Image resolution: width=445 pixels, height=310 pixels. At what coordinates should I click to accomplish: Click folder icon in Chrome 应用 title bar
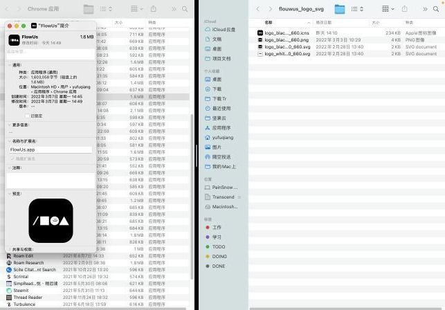click(x=89, y=9)
